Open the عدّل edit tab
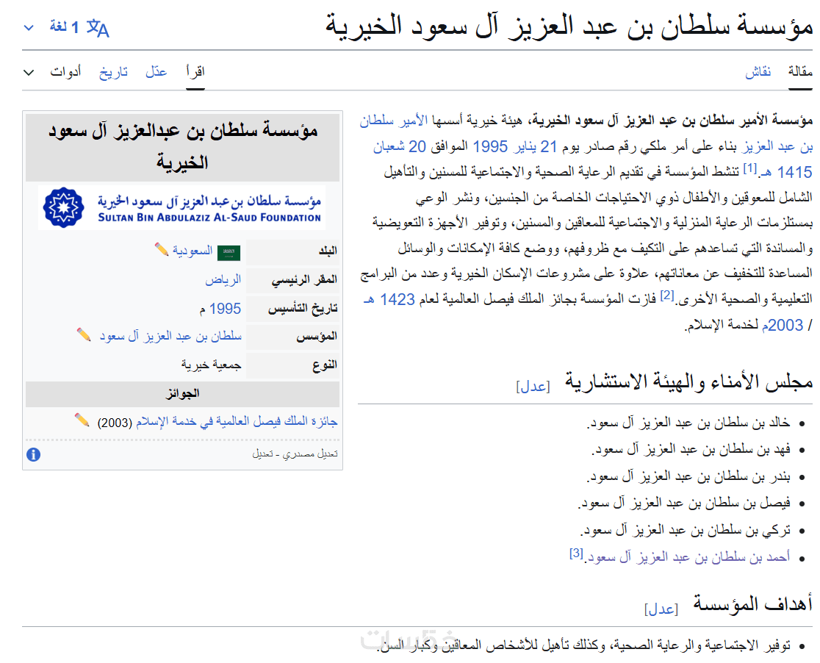 pos(157,72)
